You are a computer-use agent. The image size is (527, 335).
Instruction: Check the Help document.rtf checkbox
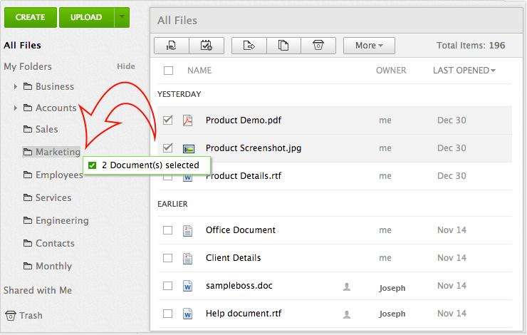coord(167,314)
